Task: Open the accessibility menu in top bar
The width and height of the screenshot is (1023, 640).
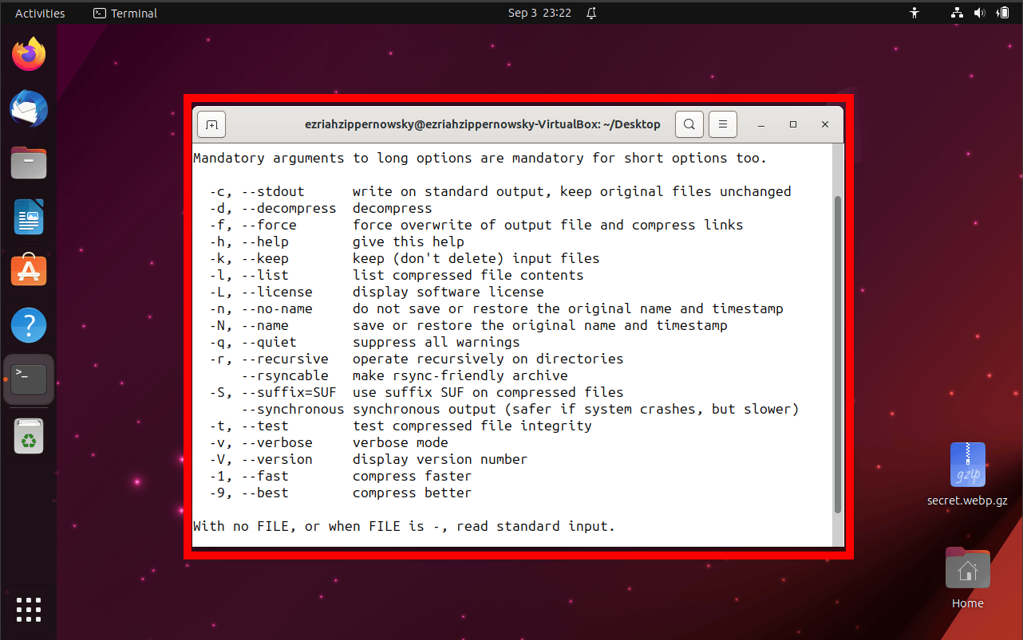Action: coord(914,13)
